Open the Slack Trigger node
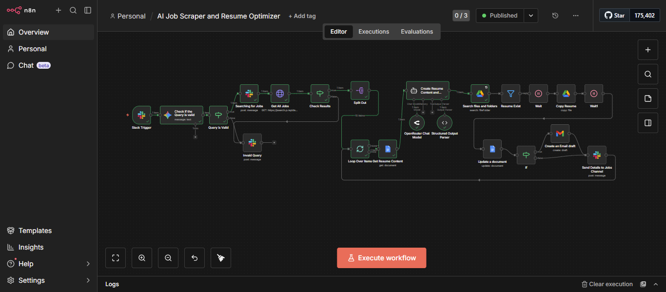Viewport: 666px width, 292px height. [x=141, y=115]
